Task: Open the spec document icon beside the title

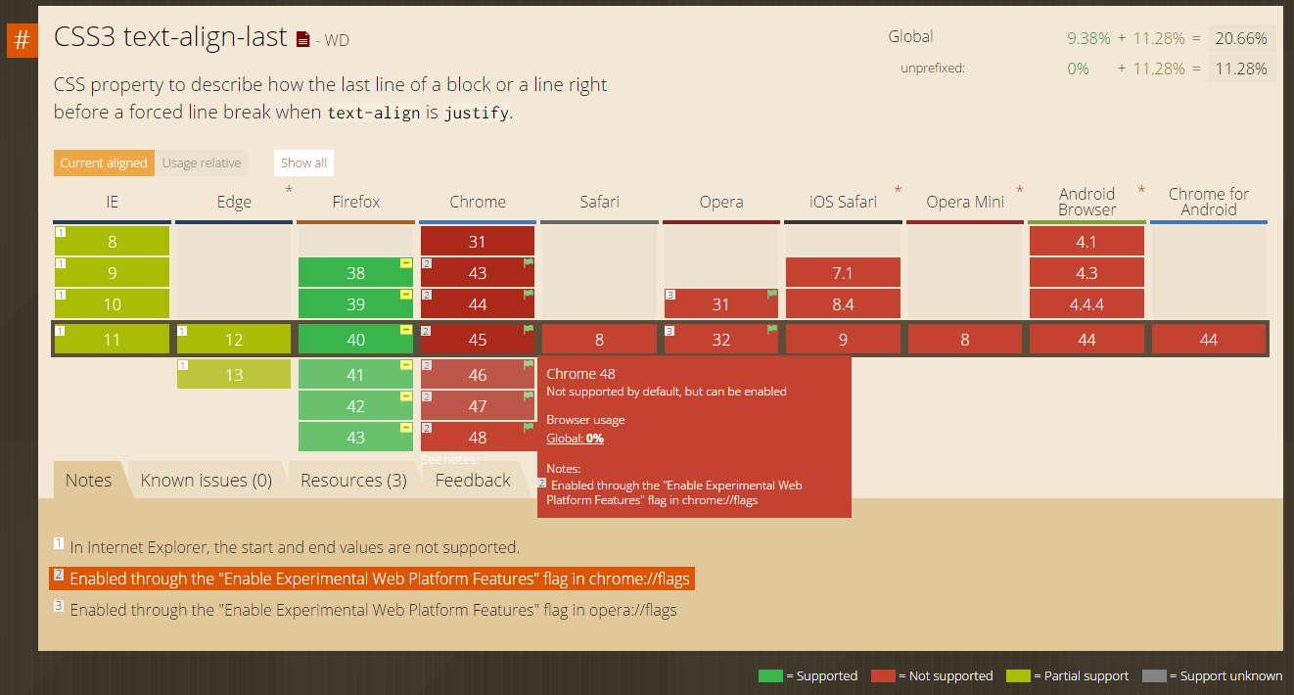Action: coord(303,40)
